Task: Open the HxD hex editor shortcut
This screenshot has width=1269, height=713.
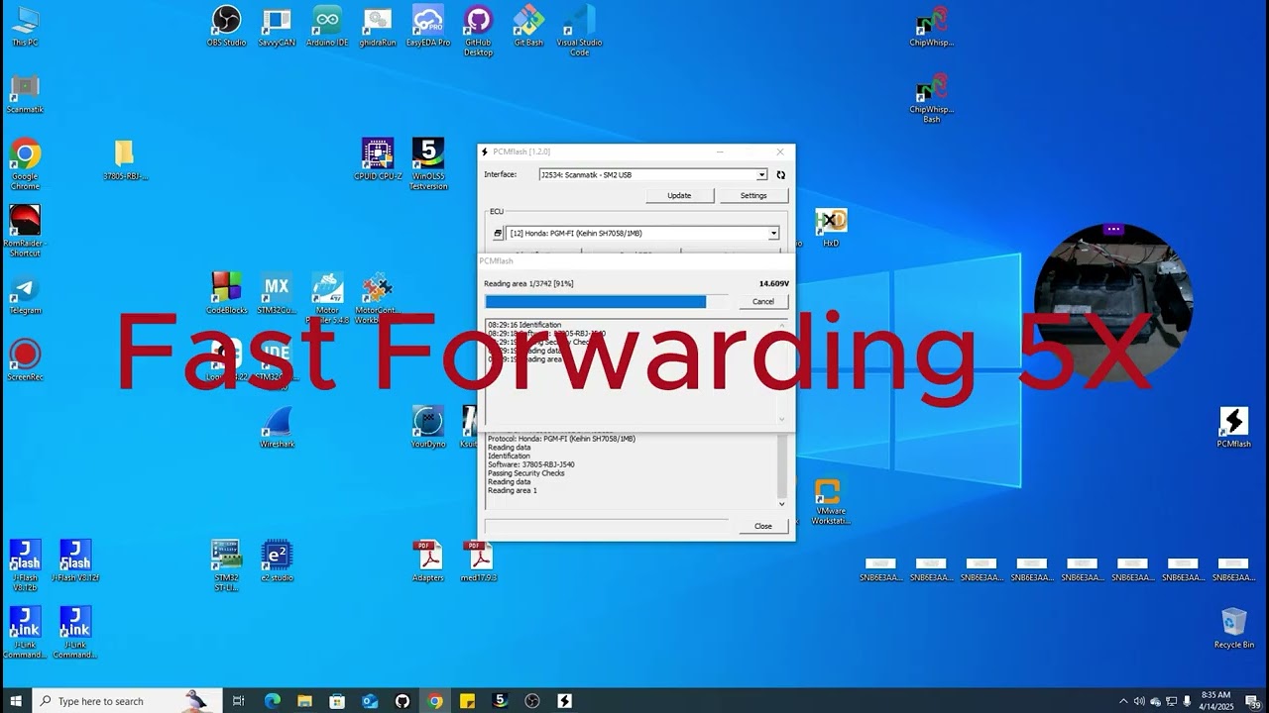Action: [x=831, y=227]
